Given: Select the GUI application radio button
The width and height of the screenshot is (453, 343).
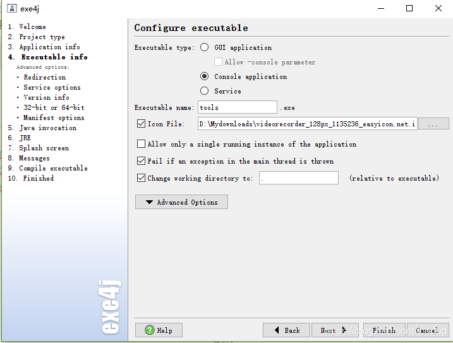Looking at the screenshot, I should coord(204,47).
